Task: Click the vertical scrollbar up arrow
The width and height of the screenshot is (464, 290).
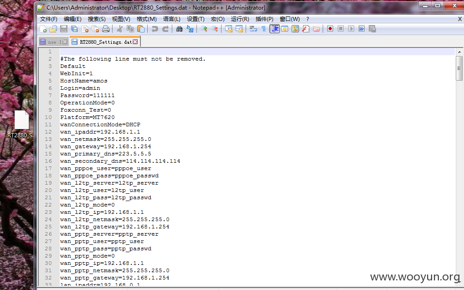Action: coord(459,52)
